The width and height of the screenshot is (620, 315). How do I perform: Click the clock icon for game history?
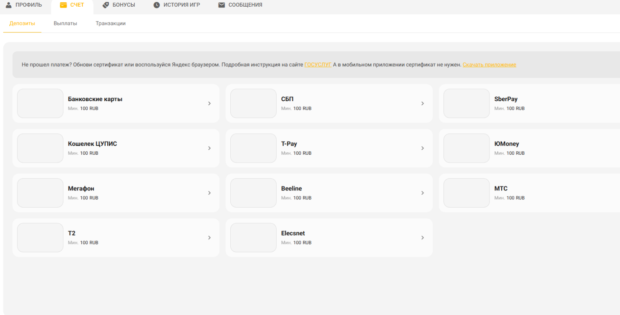coord(157,5)
